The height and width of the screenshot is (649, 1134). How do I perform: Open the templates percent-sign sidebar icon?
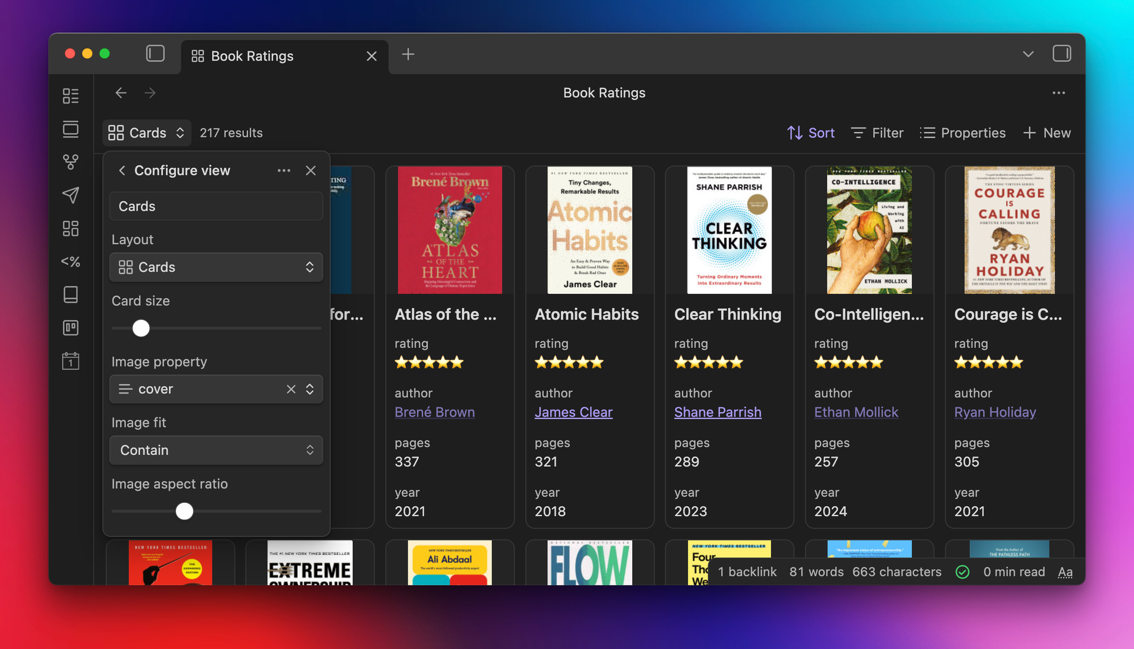tap(70, 262)
